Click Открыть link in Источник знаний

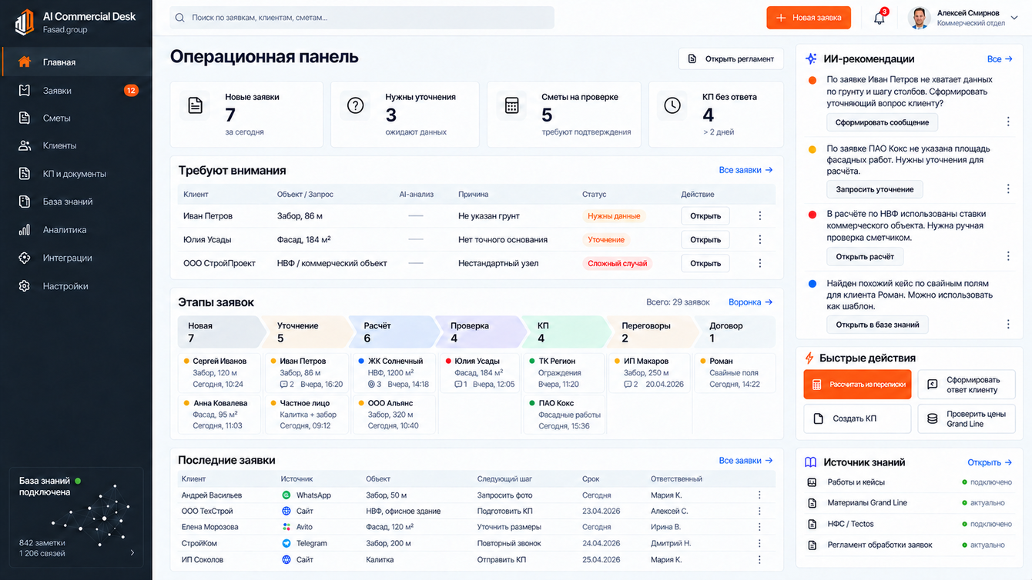pos(990,462)
